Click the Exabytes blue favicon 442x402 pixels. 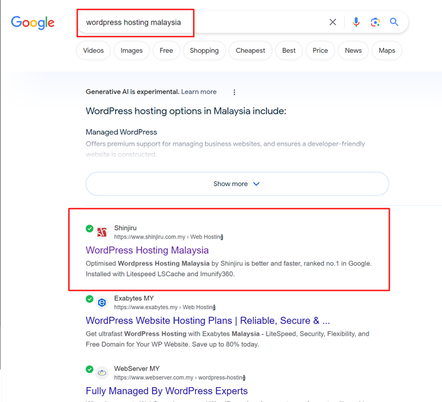click(x=102, y=302)
